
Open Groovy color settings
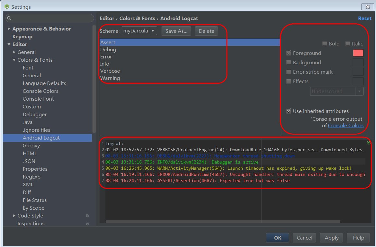[x=31, y=145]
